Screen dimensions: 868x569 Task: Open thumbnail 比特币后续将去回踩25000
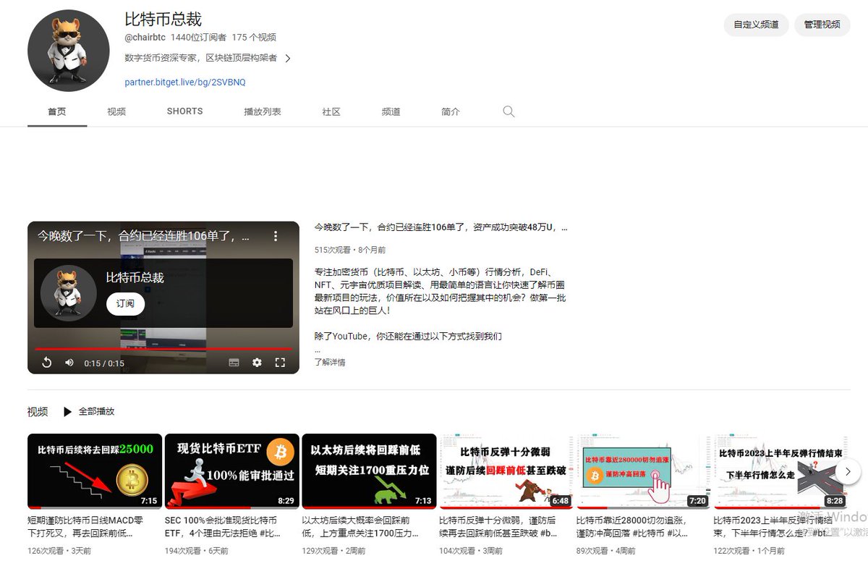(x=95, y=471)
